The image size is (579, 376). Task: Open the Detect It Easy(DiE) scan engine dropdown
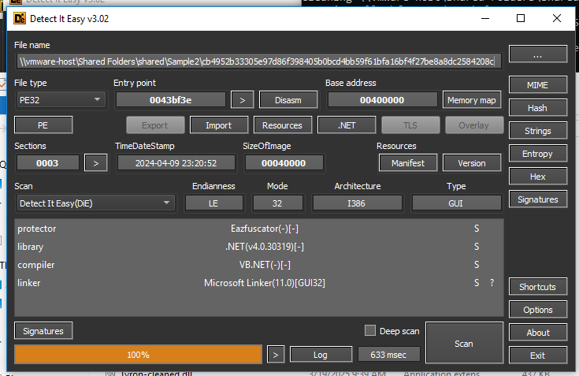pyautogui.click(x=96, y=203)
